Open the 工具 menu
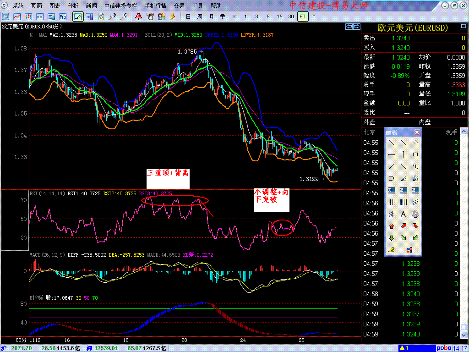469x352 pixels. [197, 5]
